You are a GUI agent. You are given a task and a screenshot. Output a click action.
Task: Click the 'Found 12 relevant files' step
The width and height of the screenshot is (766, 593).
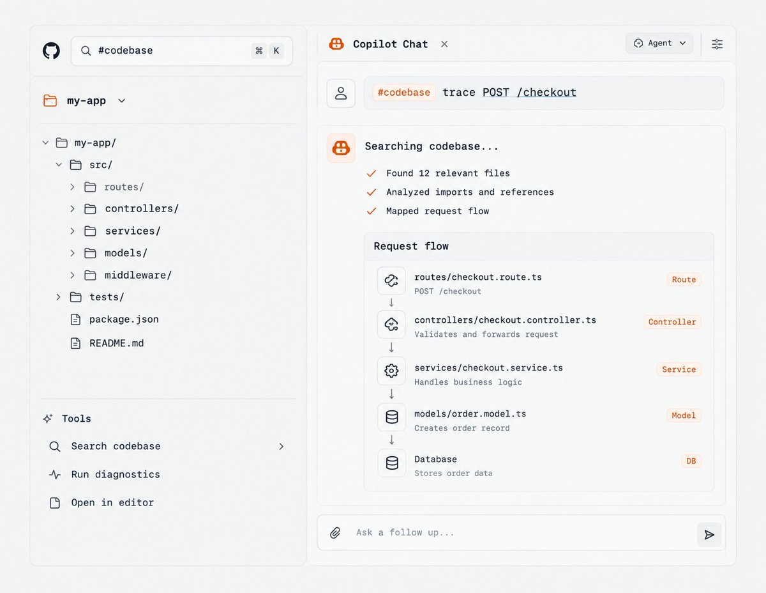[x=448, y=173]
